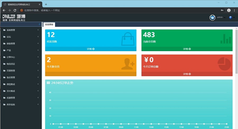Expand 物流货运 menu chevron
The height and width of the screenshot is (129, 238).
(x=38, y=64)
